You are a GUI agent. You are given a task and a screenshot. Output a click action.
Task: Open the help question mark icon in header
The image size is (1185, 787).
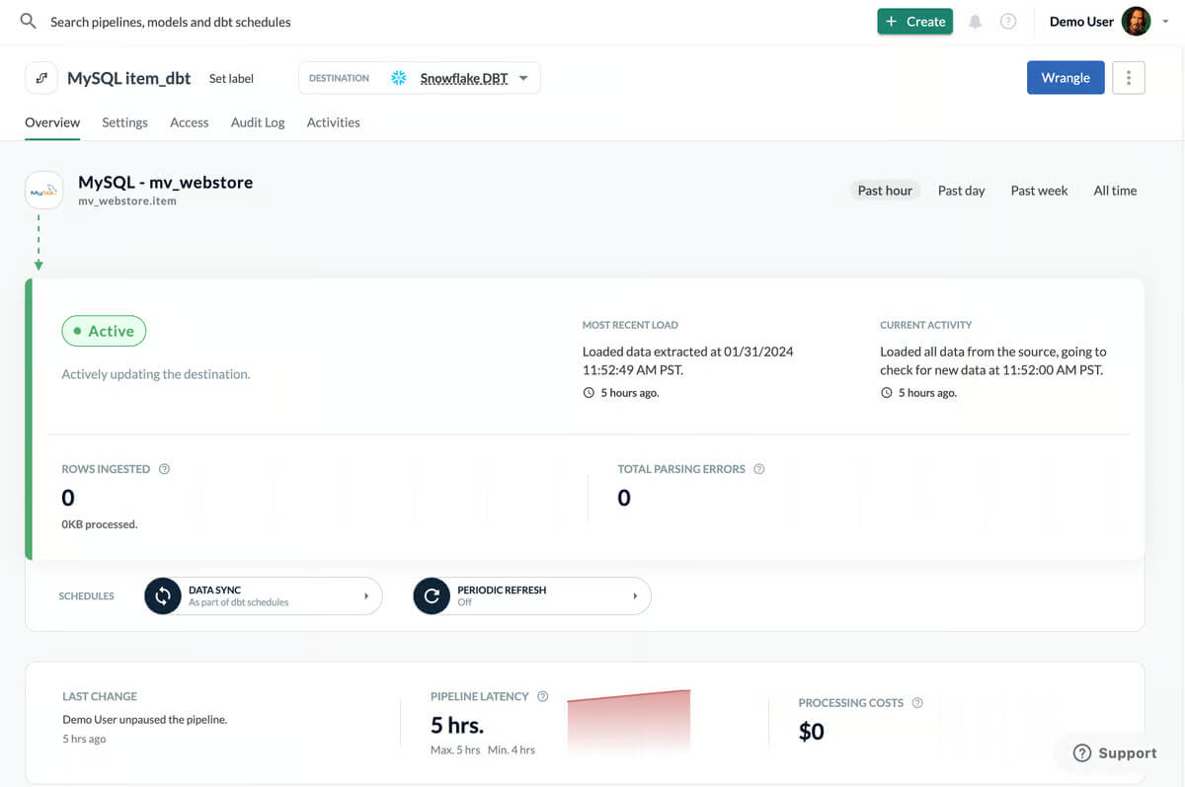[x=1008, y=22]
